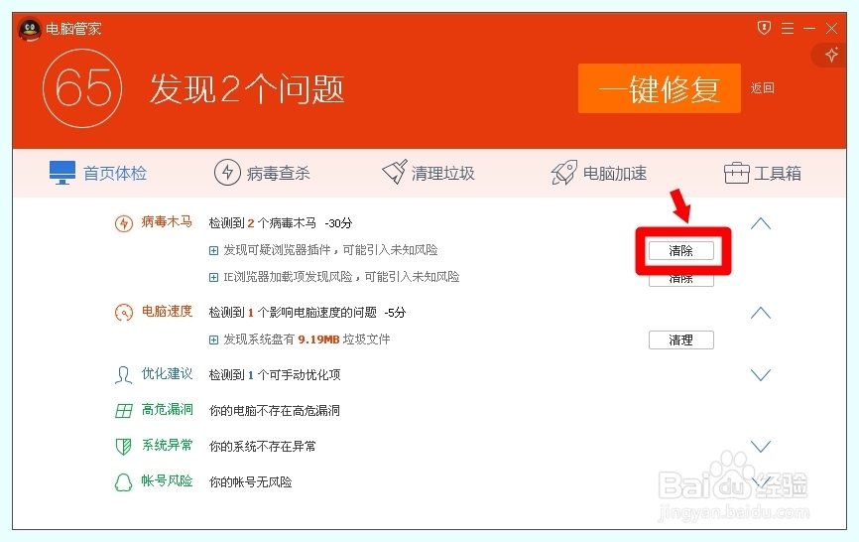Viewport: 859px width, 542px height.
Task: Open the shield security icon in title bar
Action: tap(764, 28)
